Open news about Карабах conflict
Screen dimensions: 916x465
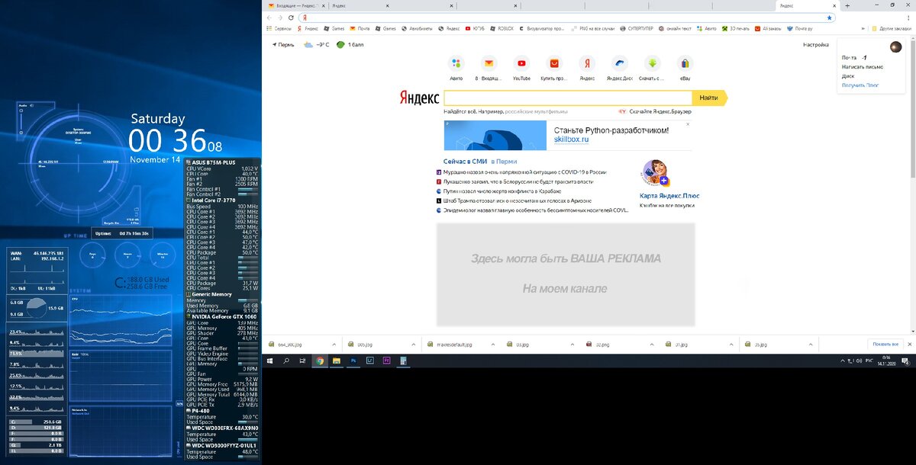point(502,191)
